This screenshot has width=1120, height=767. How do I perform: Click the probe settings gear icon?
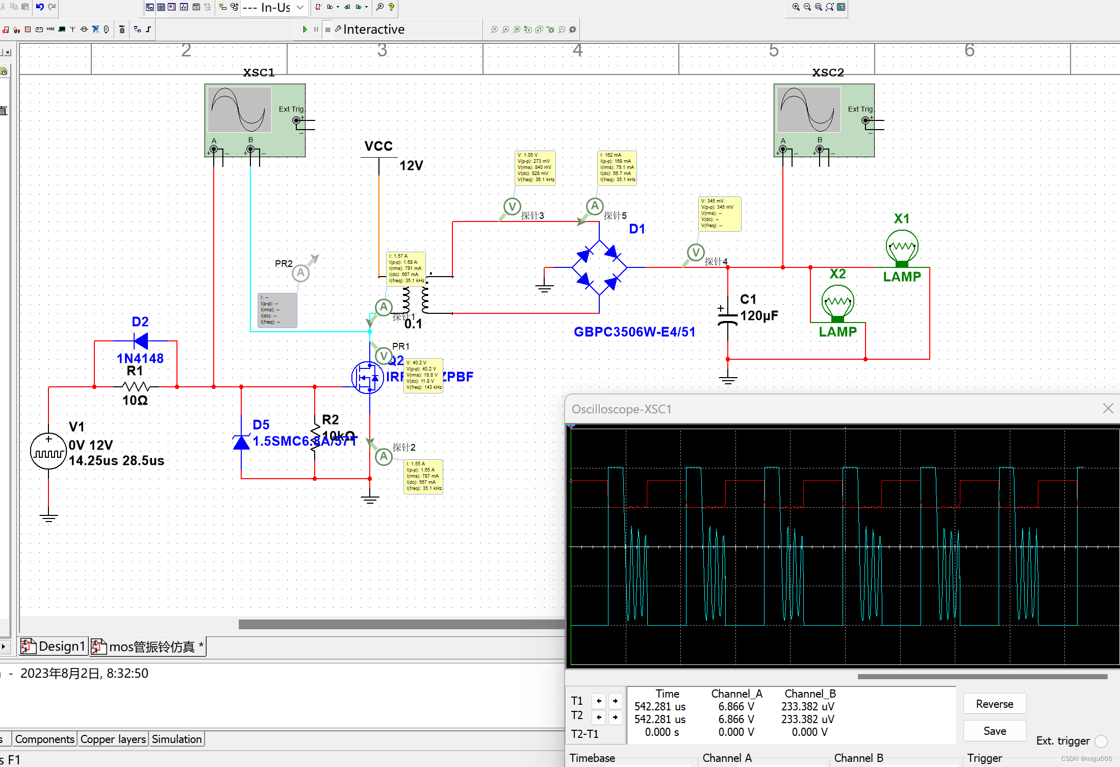[x=573, y=30]
